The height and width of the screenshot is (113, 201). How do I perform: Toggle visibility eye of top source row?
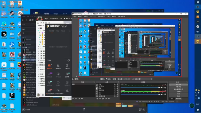tap(115, 84)
